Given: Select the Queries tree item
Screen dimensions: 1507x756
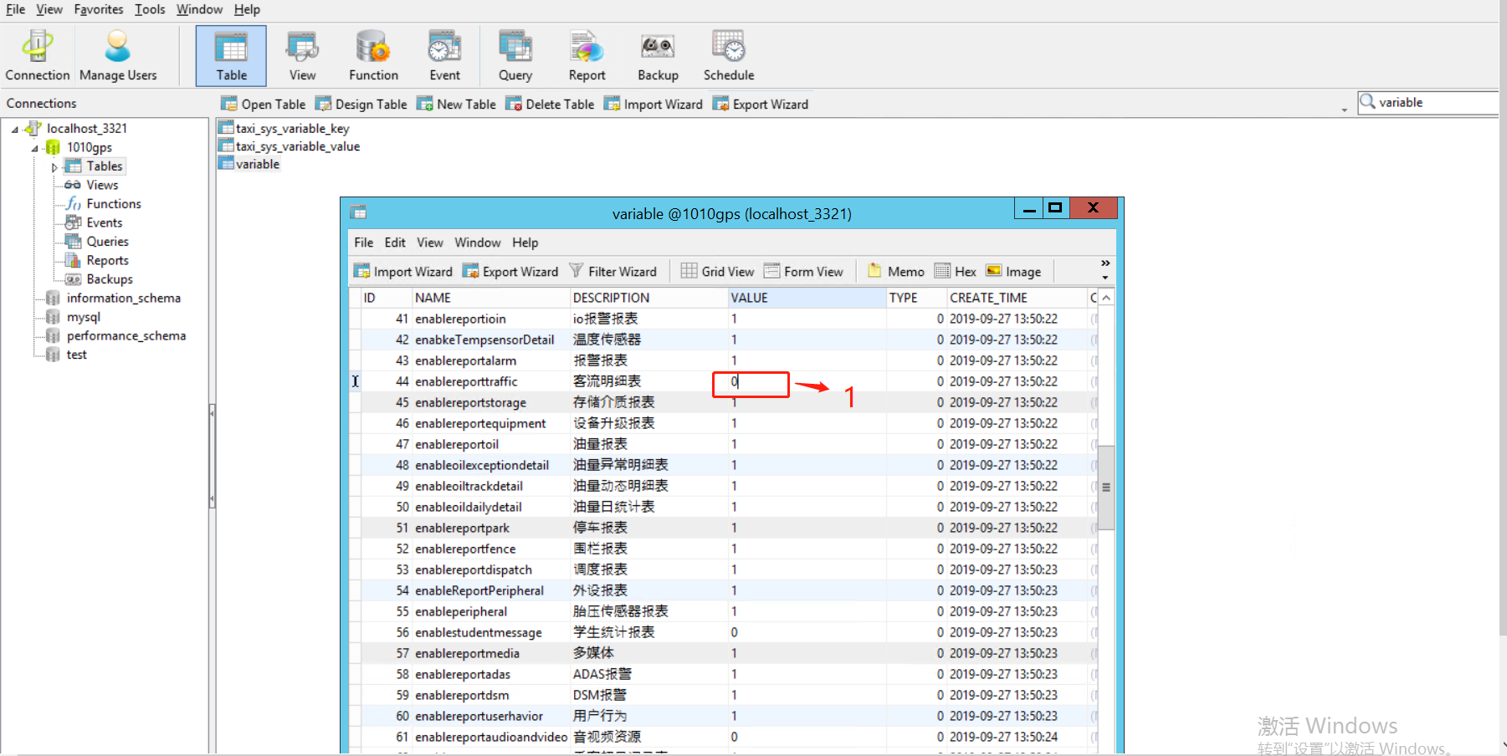Looking at the screenshot, I should tap(107, 241).
